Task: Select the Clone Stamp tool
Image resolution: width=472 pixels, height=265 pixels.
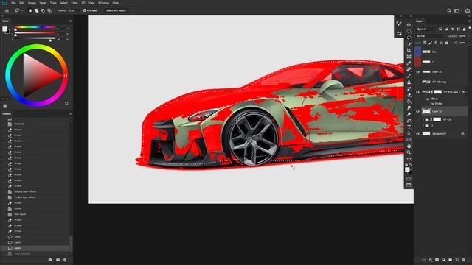Action: click(x=409, y=82)
